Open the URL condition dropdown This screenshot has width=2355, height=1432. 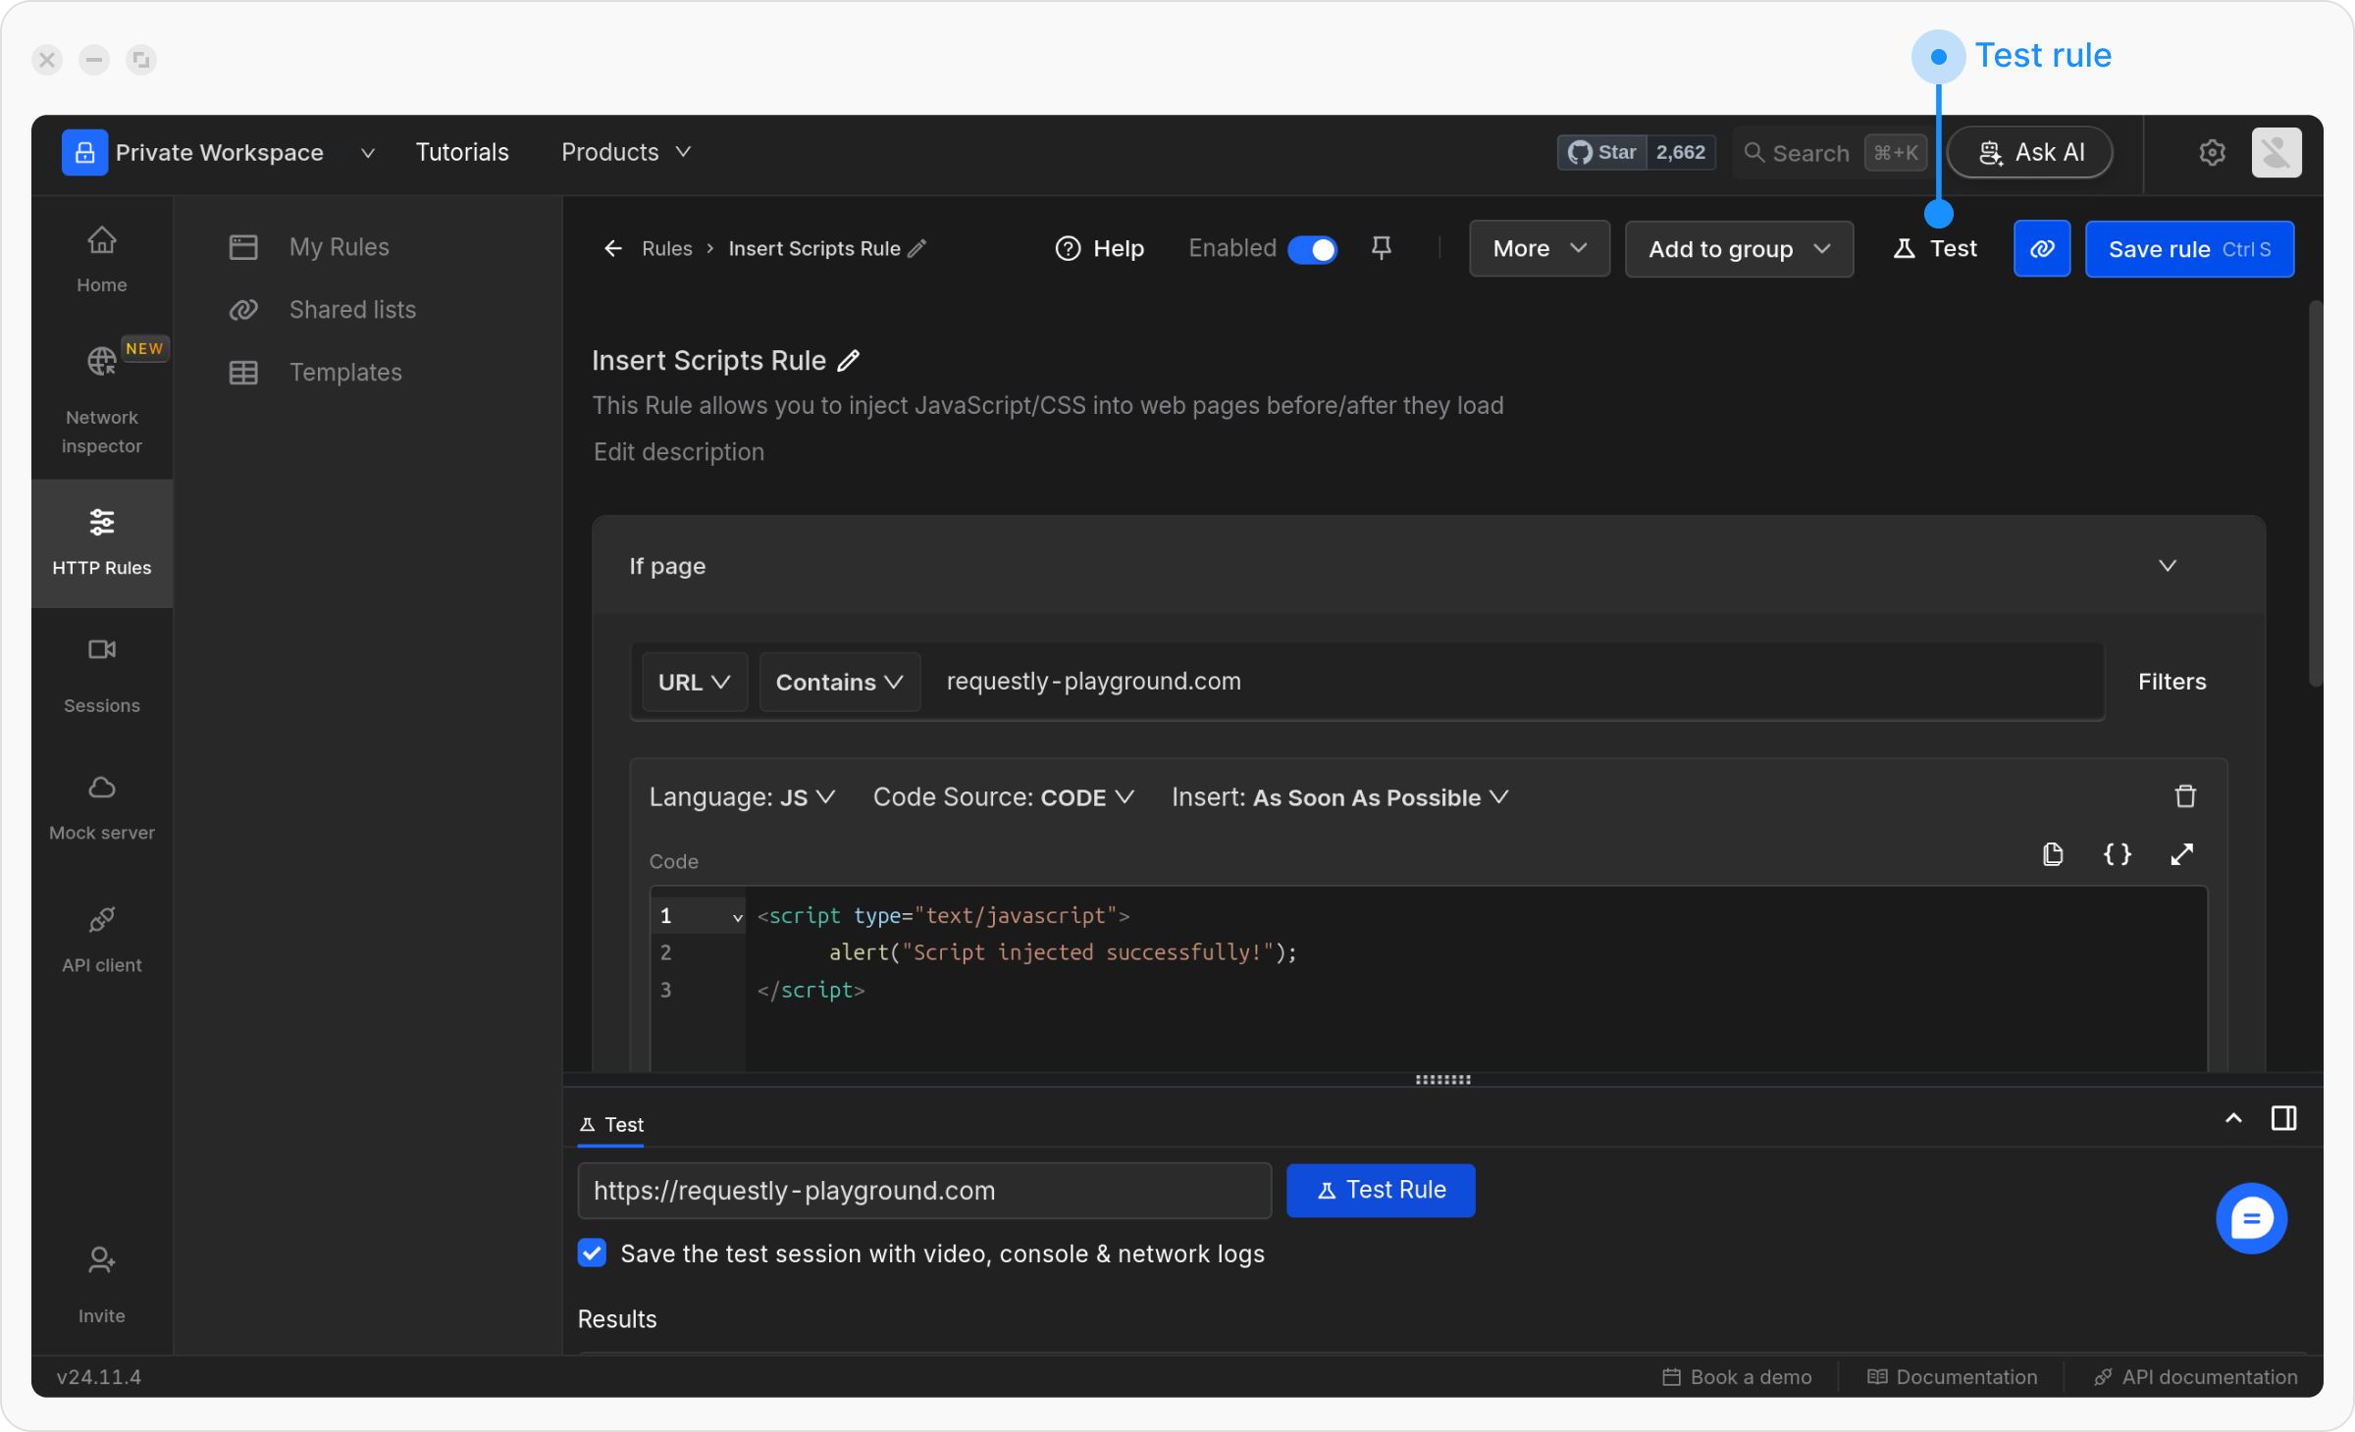694,682
